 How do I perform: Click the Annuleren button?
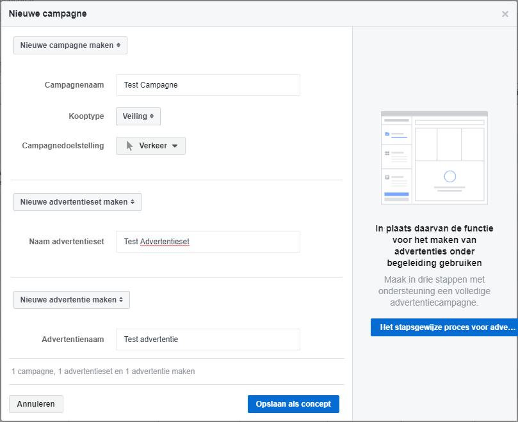(36, 404)
